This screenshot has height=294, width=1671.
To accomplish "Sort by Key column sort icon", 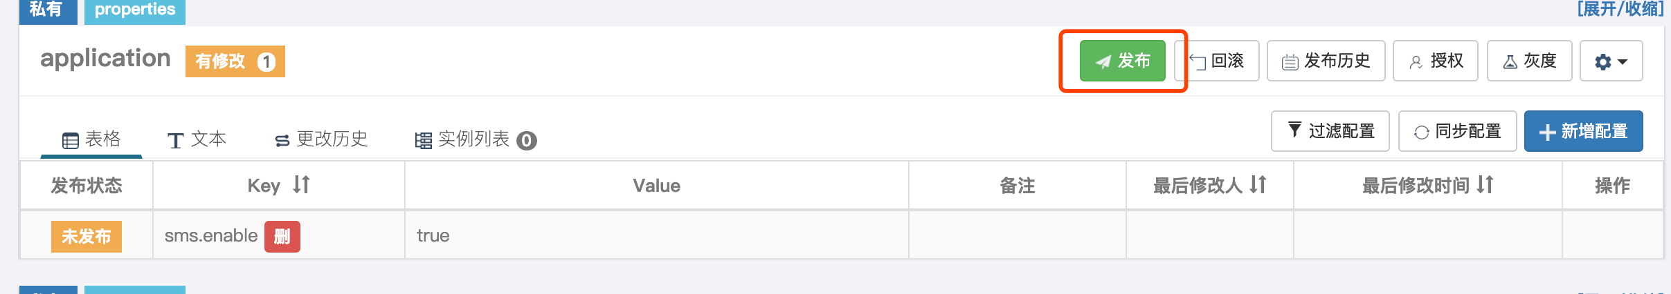I will pos(301,185).
